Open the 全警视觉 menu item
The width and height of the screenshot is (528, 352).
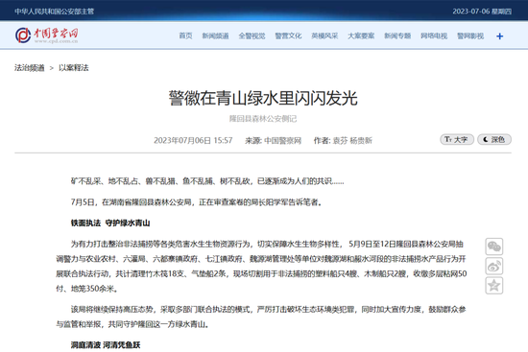(x=252, y=36)
